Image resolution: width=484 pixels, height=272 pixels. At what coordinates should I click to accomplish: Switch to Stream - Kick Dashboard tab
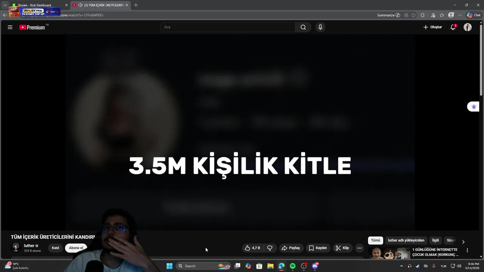pos(34,5)
